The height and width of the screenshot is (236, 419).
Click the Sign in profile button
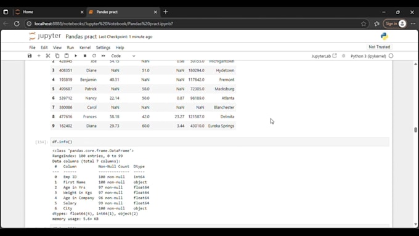tap(395, 24)
